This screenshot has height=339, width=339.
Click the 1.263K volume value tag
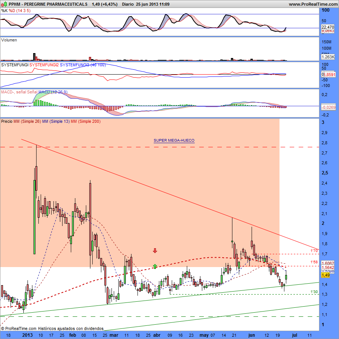[328, 57]
